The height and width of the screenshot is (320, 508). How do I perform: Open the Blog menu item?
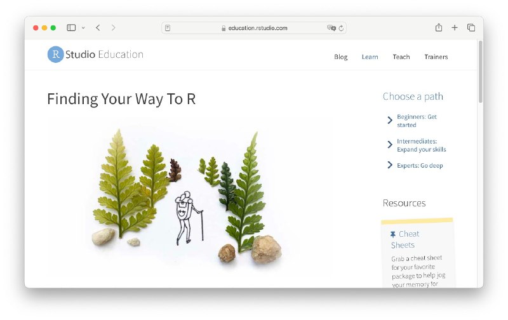(341, 57)
